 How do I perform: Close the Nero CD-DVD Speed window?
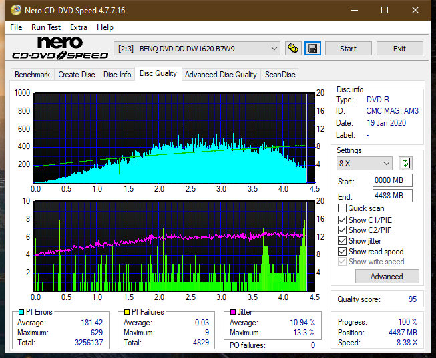pos(415,10)
